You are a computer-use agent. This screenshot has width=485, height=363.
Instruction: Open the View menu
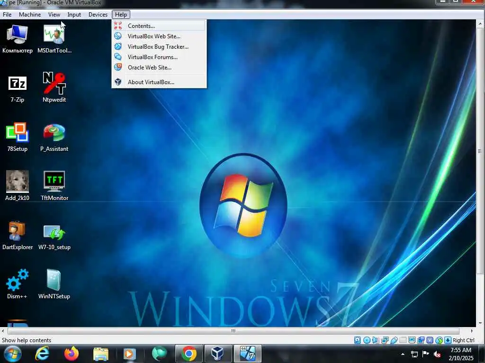[54, 15]
